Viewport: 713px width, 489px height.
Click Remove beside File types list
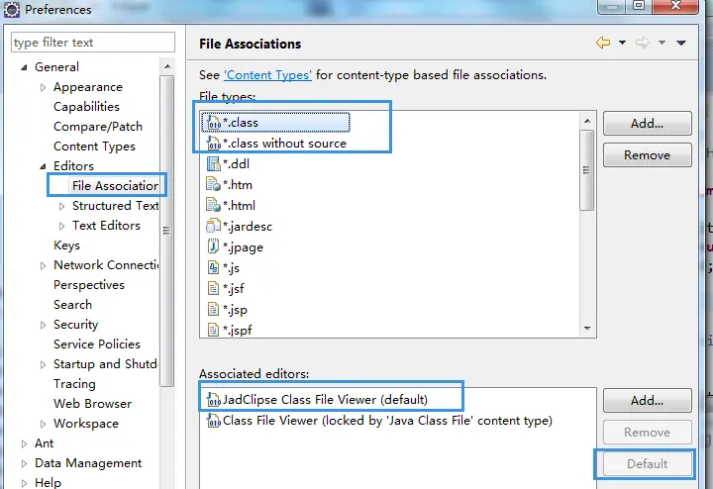647,155
